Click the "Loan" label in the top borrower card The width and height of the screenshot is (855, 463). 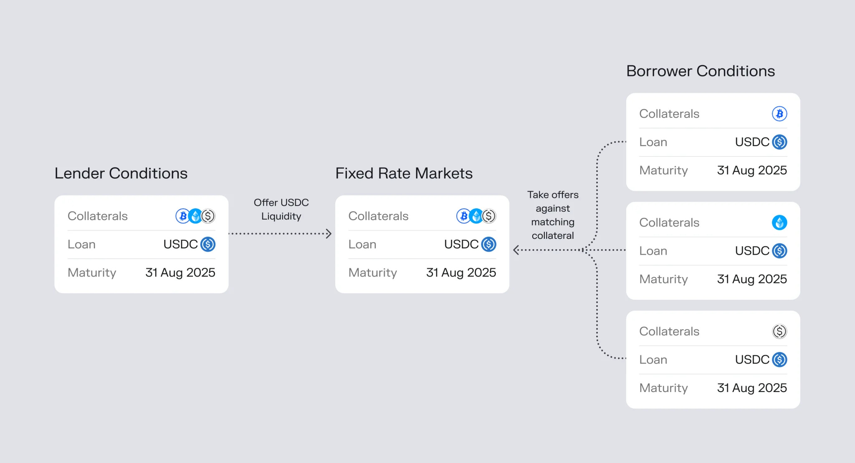point(653,142)
